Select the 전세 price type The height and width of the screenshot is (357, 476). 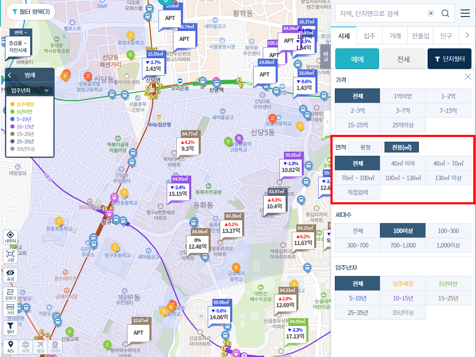[x=403, y=59]
